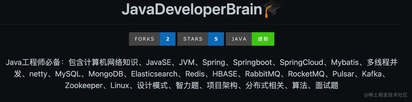Click the word 'RocketMQ' in description

[x=306, y=74]
